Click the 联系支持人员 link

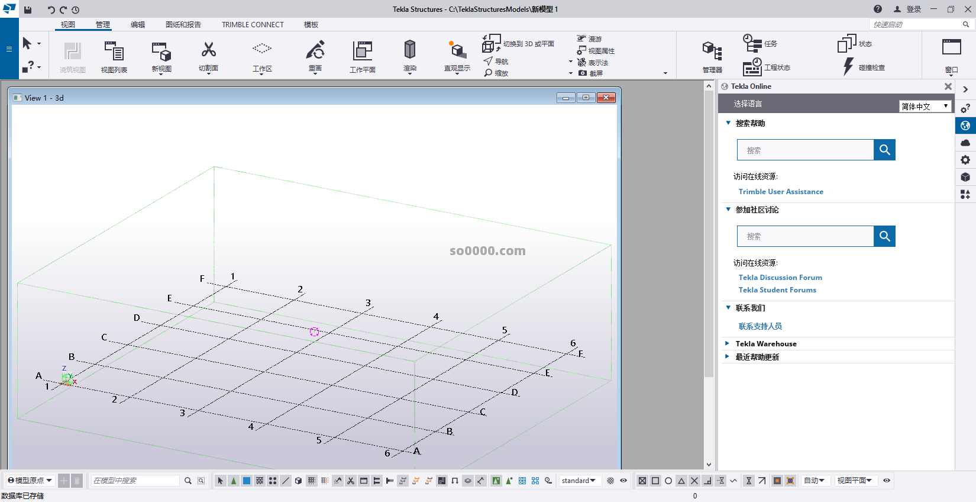pos(760,326)
